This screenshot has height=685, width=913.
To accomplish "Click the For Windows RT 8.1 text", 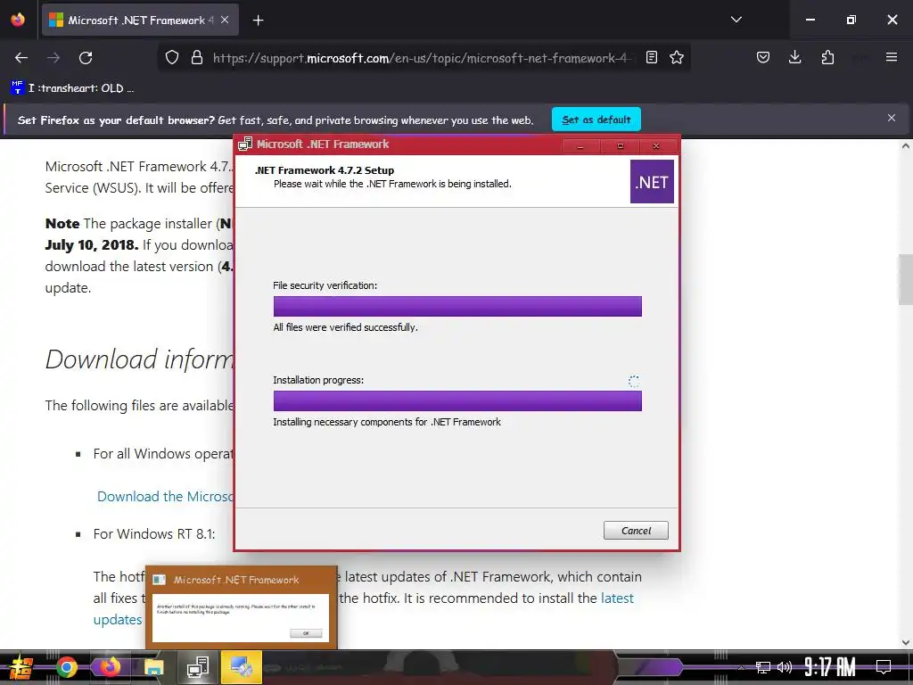I will tap(154, 533).
